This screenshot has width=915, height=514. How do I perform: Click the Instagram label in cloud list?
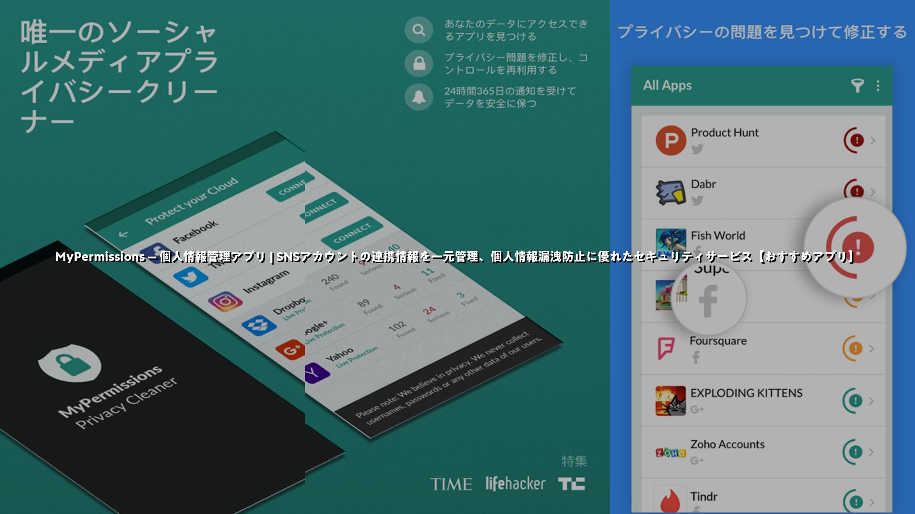coord(266,282)
